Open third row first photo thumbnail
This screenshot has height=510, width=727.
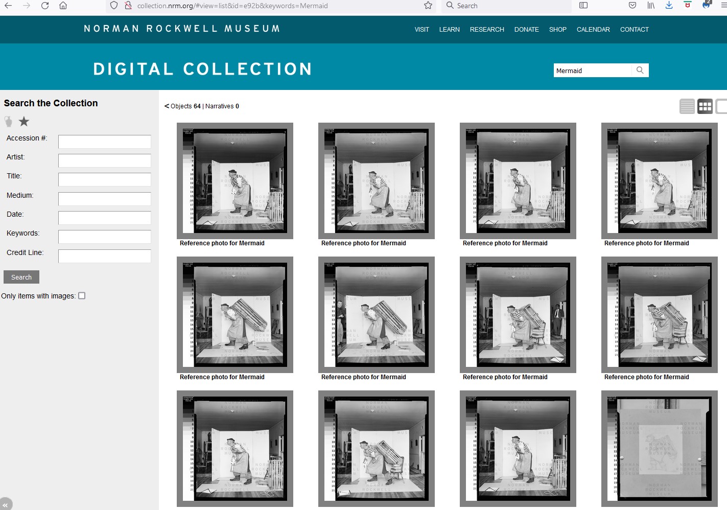235,449
